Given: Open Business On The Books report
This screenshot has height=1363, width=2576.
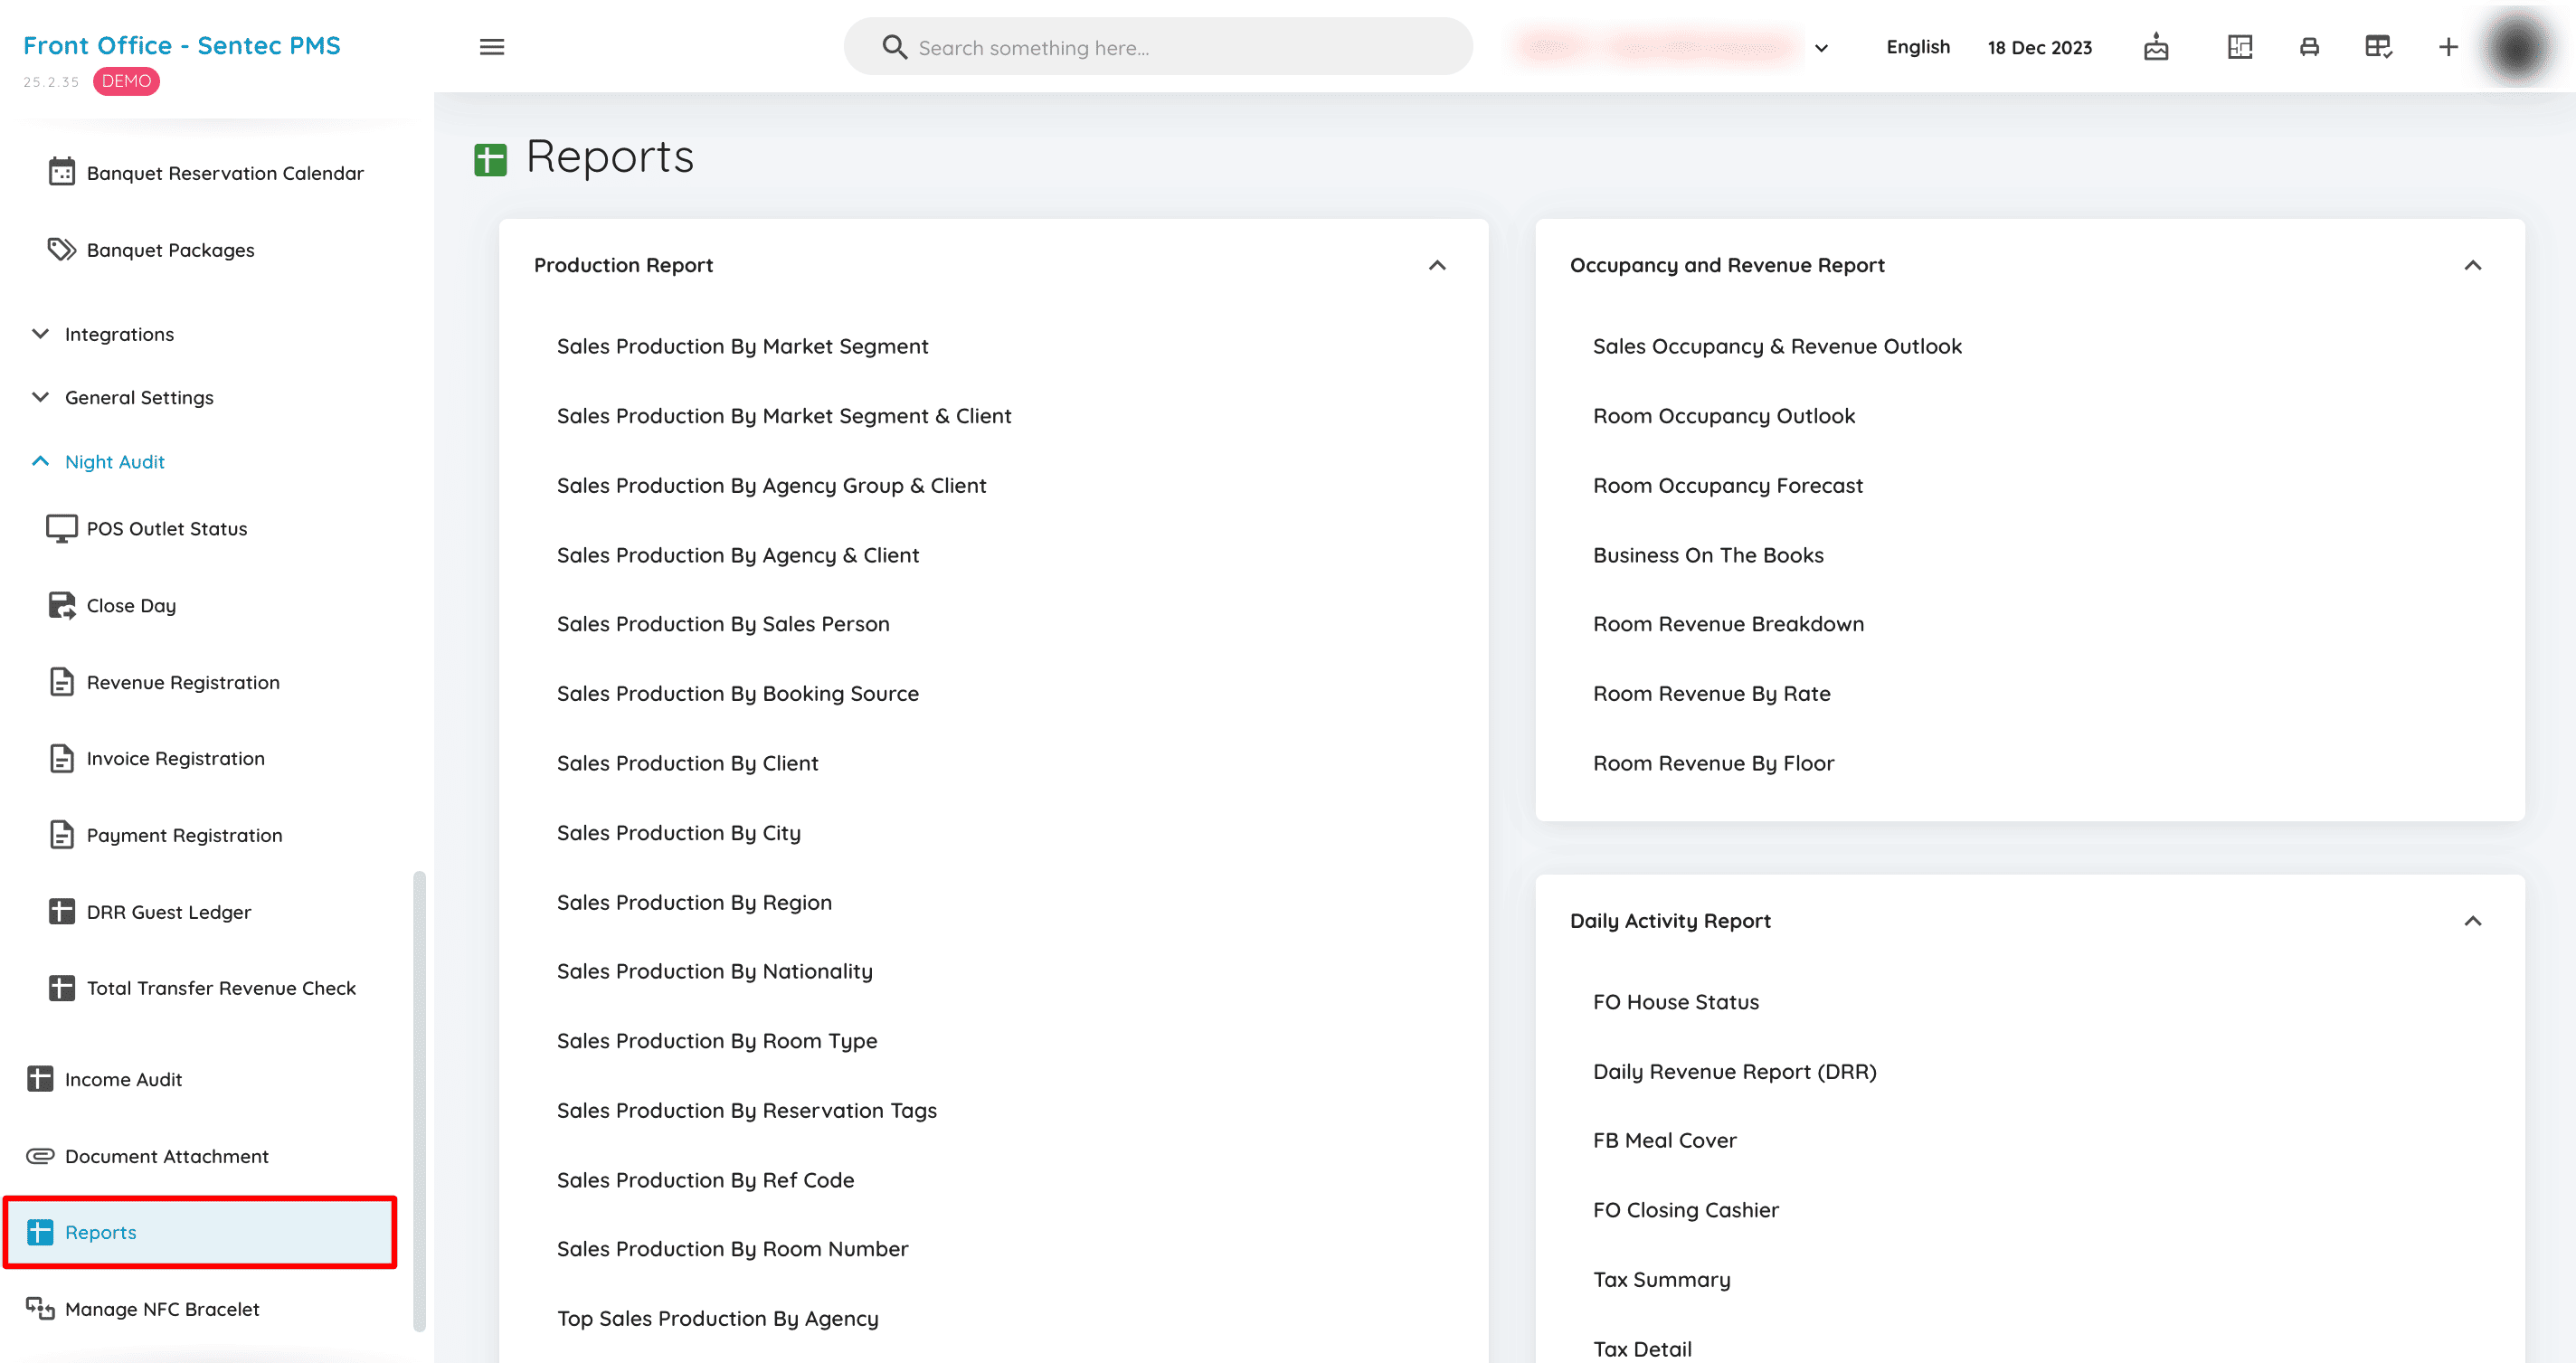Looking at the screenshot, I should (x=1708, y=555).
